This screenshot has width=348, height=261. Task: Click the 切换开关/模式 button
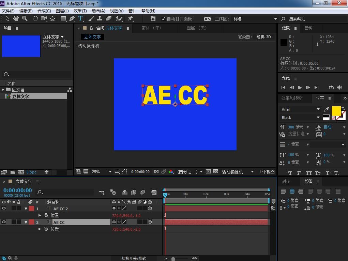tap(134, 258)
